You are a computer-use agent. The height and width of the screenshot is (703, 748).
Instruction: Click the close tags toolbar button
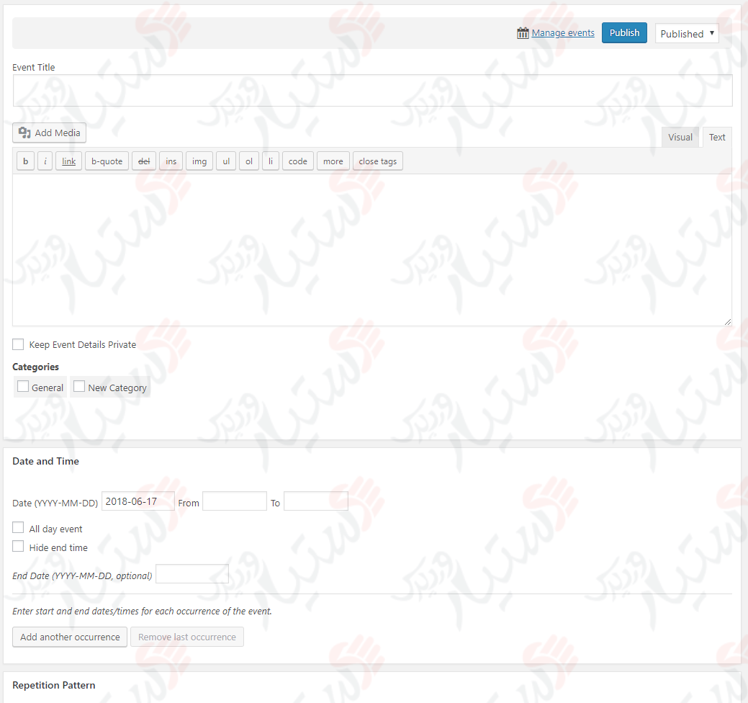click(x=378, y=161)
